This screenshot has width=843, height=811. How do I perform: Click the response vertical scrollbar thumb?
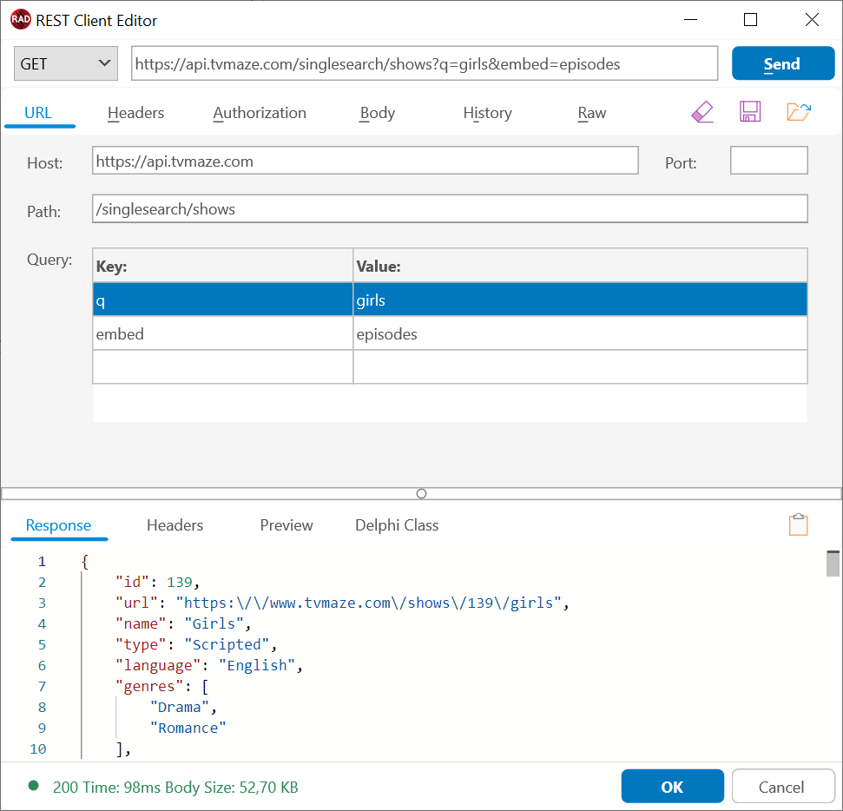833,564
